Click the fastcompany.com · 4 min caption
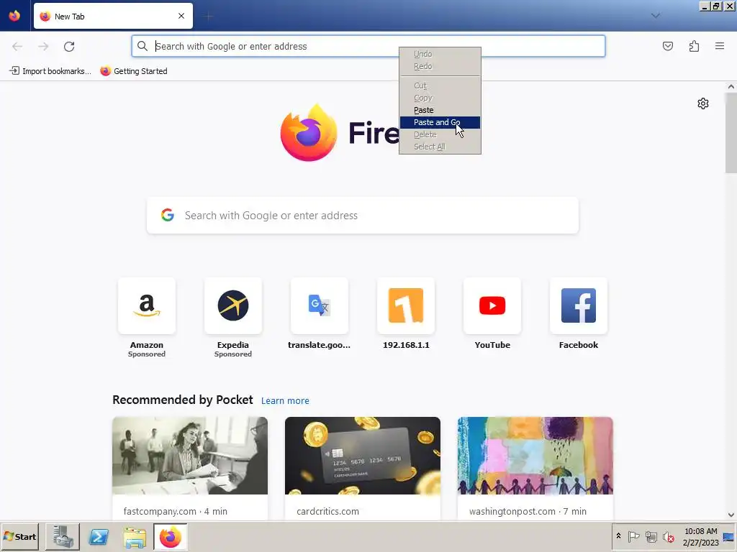The width and height of the screenshot is (737, 552). pos(176,511)
